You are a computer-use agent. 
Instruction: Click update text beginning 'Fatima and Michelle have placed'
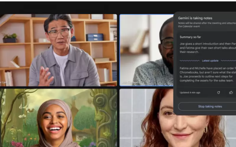pos(208,74)
